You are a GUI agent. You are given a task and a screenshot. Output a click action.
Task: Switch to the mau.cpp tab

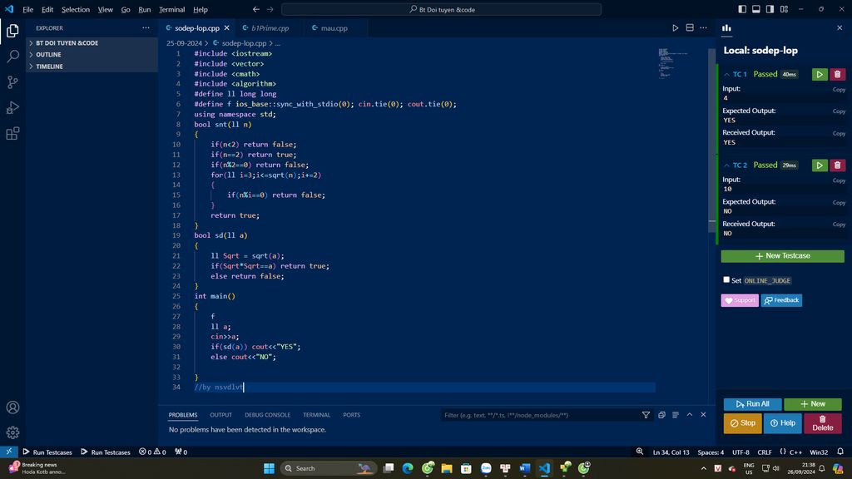click(x=334, y=28)
